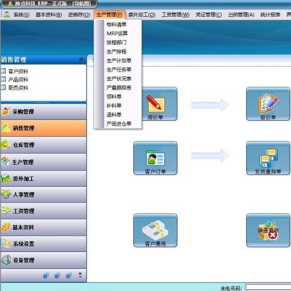Click the 采购管理 sidebar icon
Screen dimensions: 291x291
click(x=5, y=111)
